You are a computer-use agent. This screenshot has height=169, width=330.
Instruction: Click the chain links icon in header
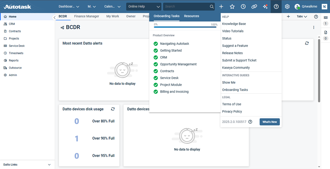tap(254, 6)
